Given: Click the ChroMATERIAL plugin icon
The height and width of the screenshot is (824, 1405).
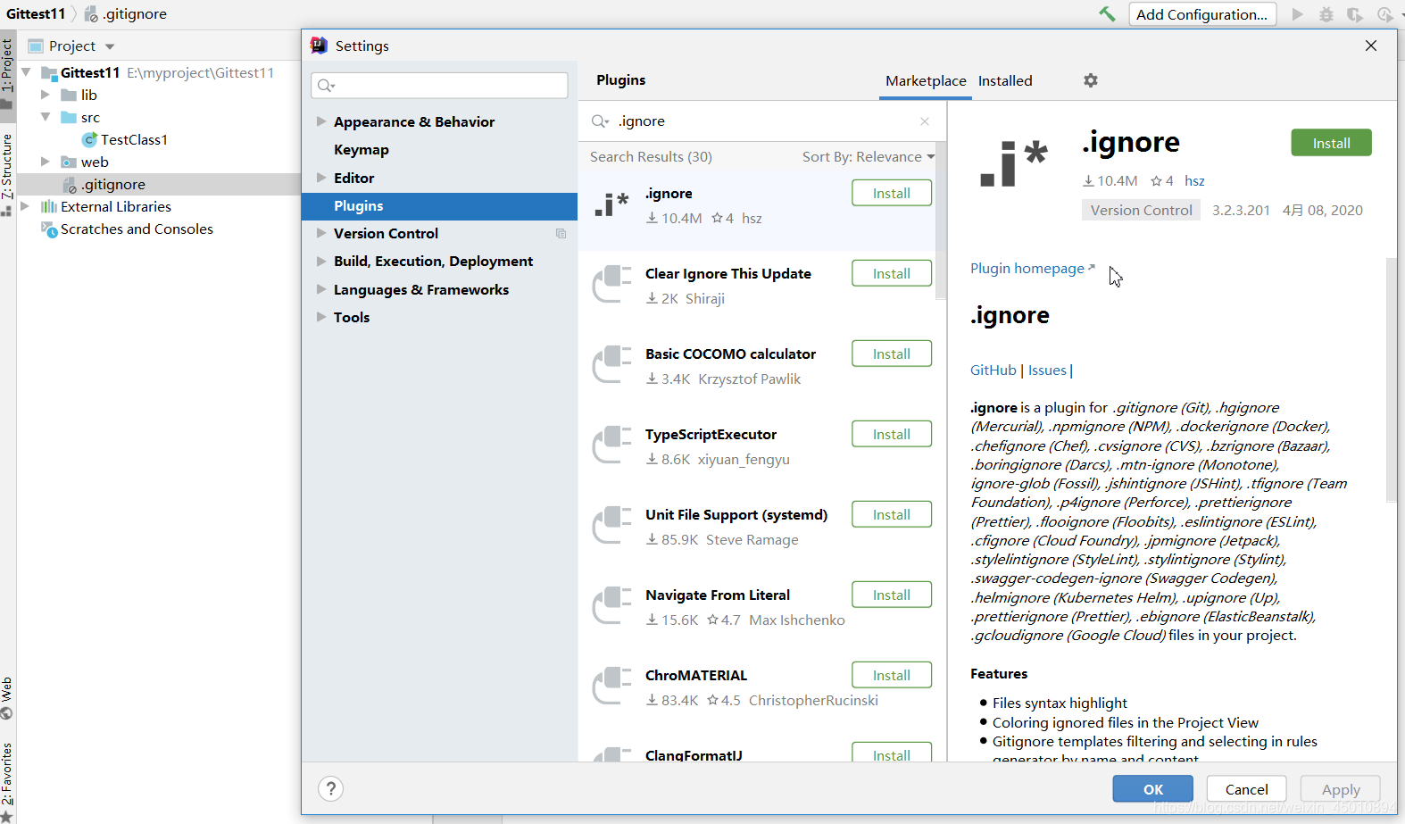Looking at the screenshot, I should [612, 686].
